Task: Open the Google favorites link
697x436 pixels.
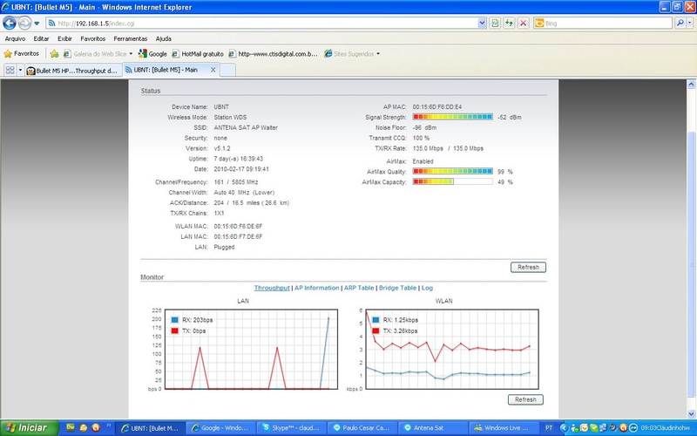Action: (x=153, y=54)
